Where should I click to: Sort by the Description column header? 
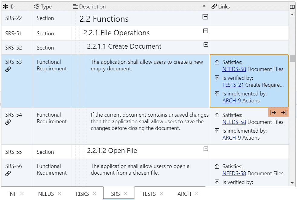92,7
